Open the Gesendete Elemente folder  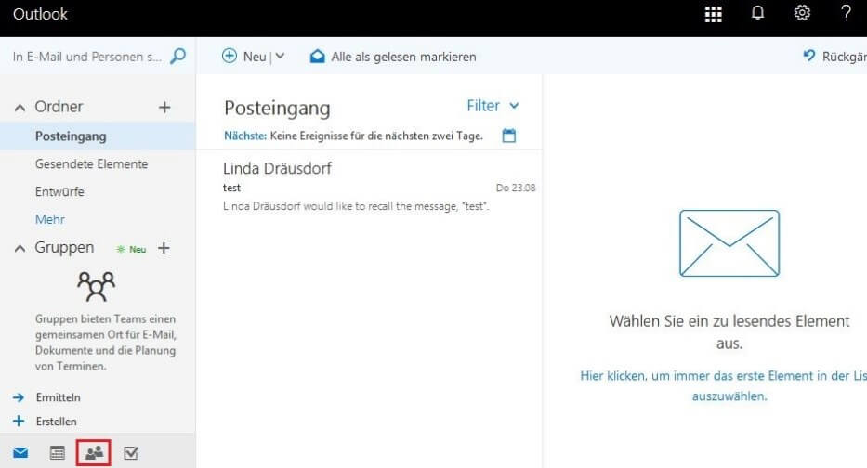coord(91,164)
